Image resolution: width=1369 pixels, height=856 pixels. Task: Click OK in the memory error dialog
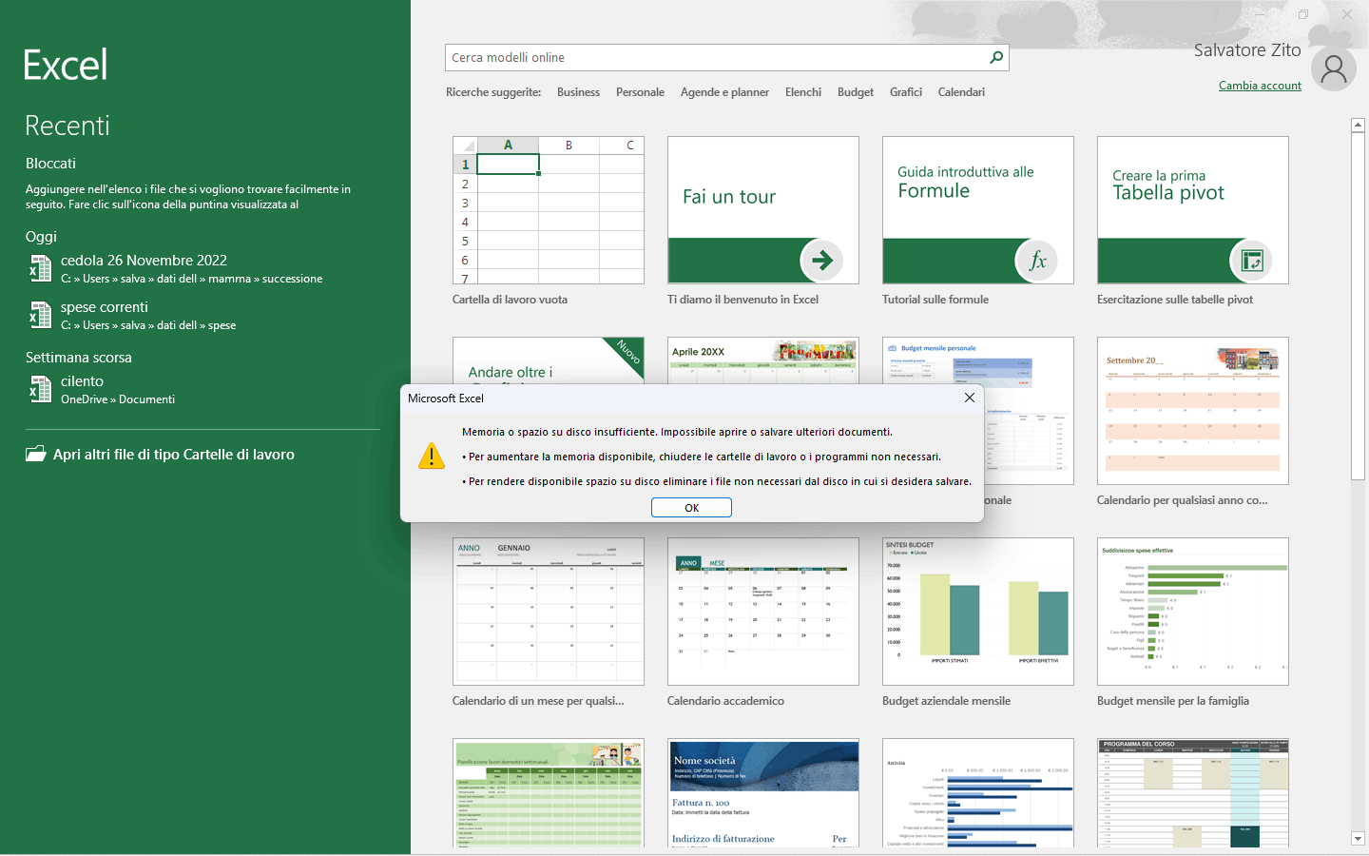tap(691, 508)
